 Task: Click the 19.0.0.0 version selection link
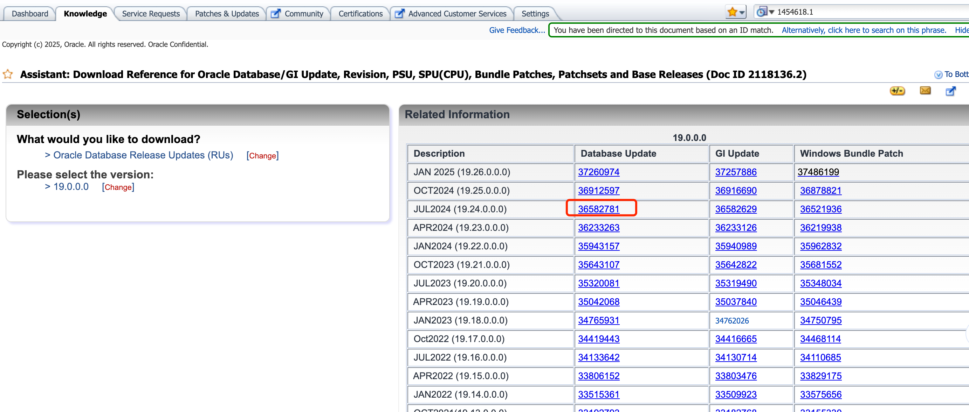click(71, 187)
